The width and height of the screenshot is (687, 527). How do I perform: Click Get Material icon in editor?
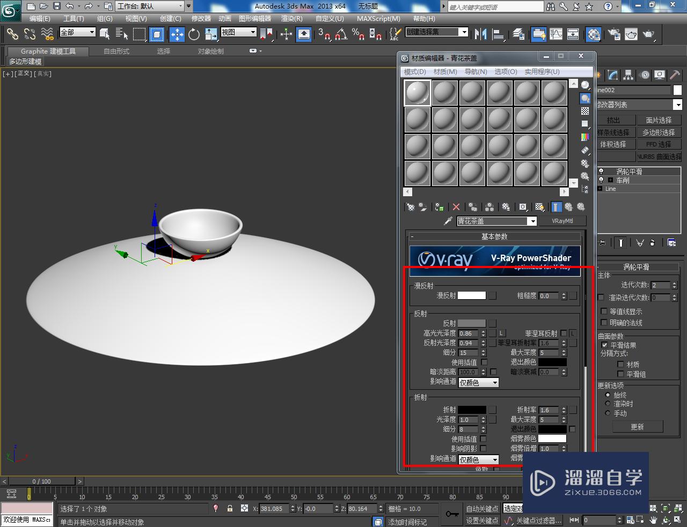411,207
